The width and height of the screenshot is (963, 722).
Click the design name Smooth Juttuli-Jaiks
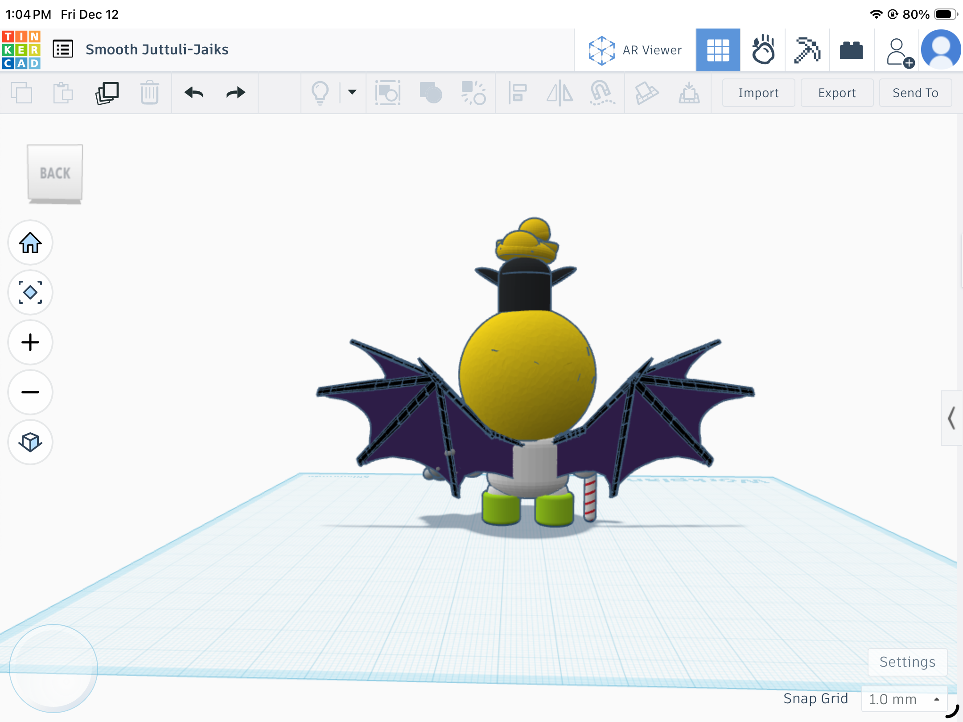(157, 49)
